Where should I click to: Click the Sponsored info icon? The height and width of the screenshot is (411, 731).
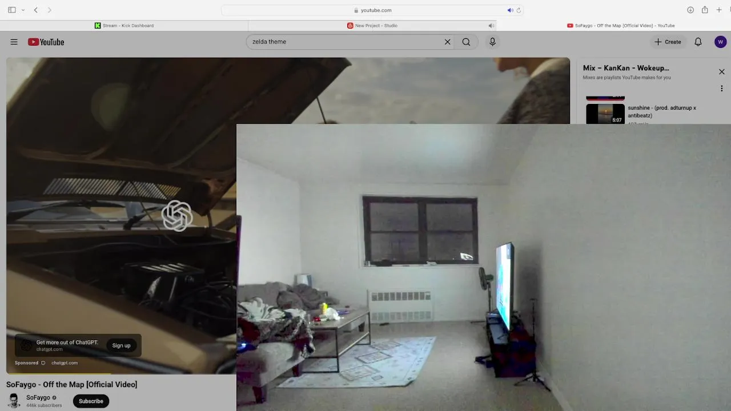[43, 362]
